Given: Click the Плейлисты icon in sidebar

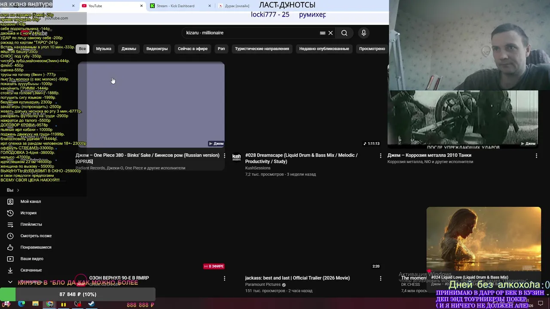Looking at the screenshot, I should pyautogui.click(x=10, y=224).
